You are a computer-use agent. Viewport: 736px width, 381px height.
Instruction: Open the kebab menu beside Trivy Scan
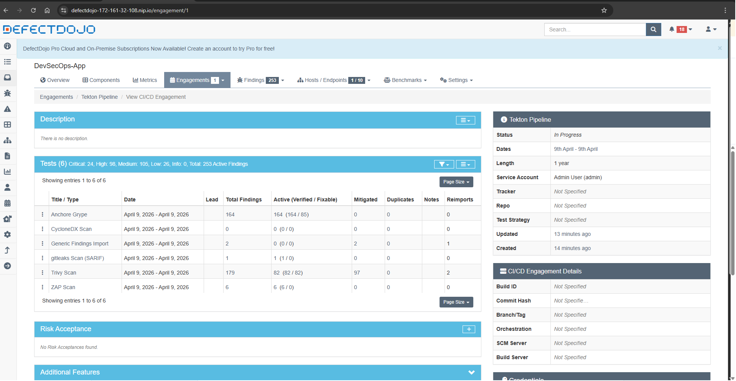point(42,272)
